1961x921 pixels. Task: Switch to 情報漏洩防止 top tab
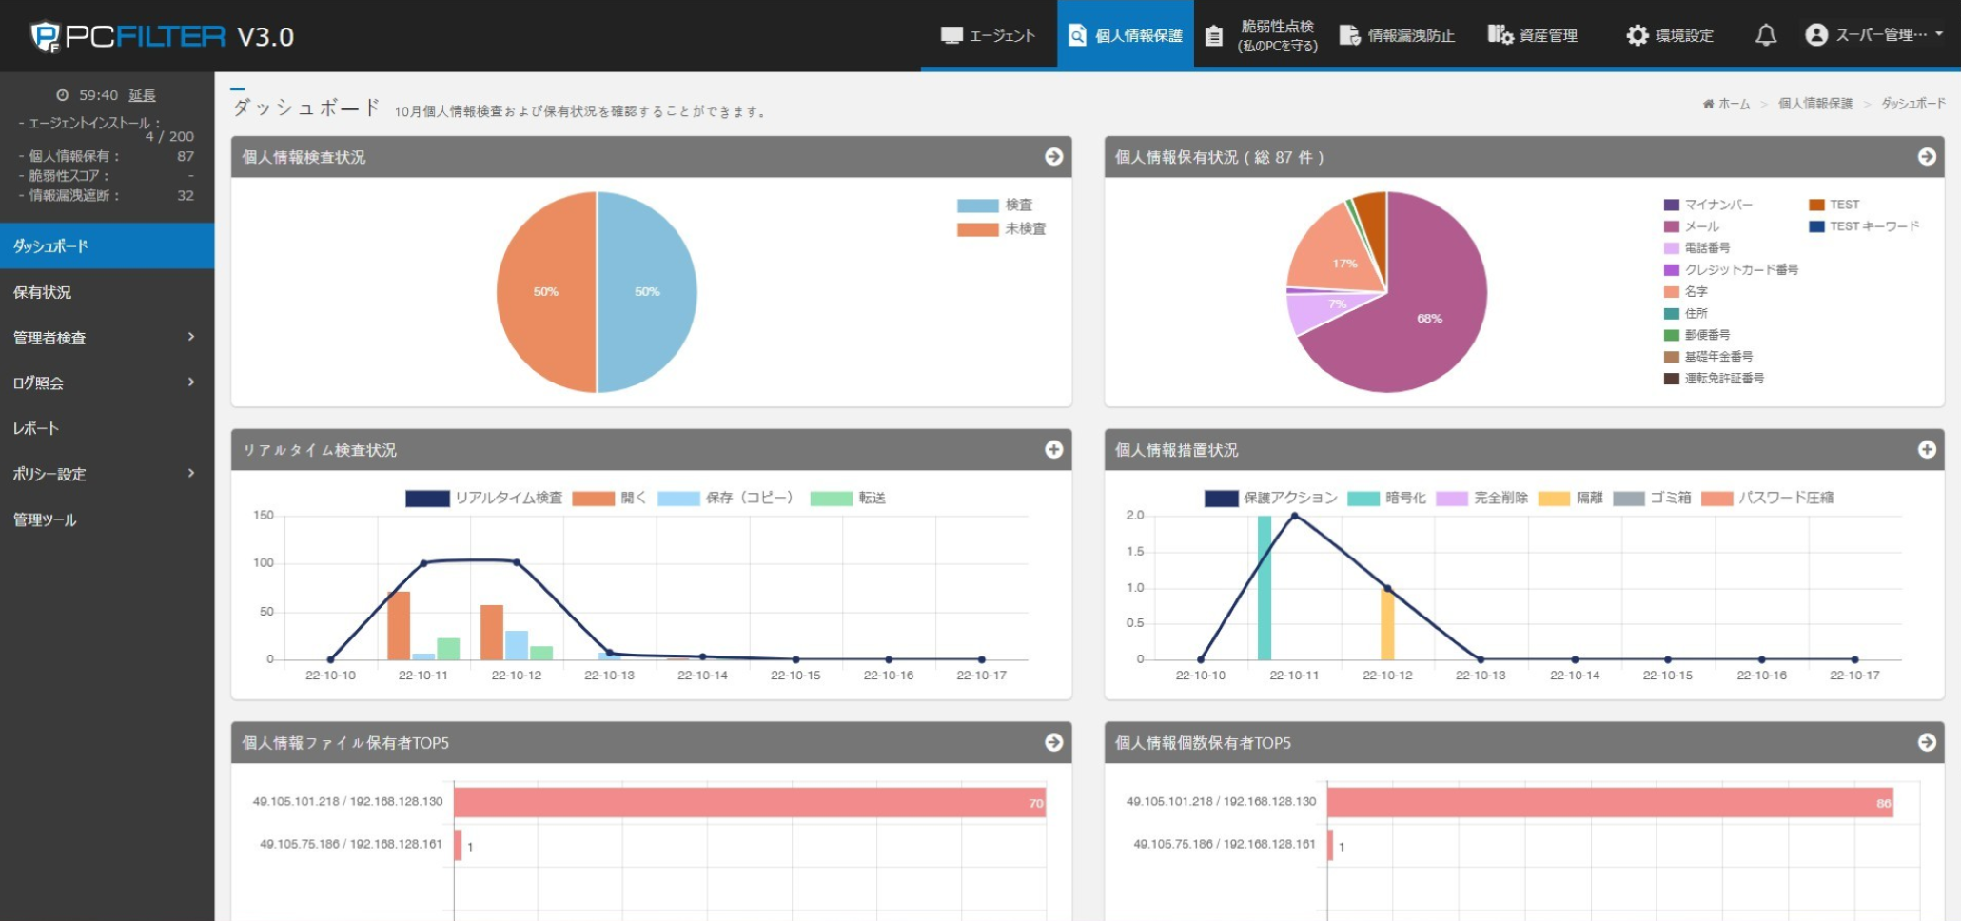tap(1397, 35)
